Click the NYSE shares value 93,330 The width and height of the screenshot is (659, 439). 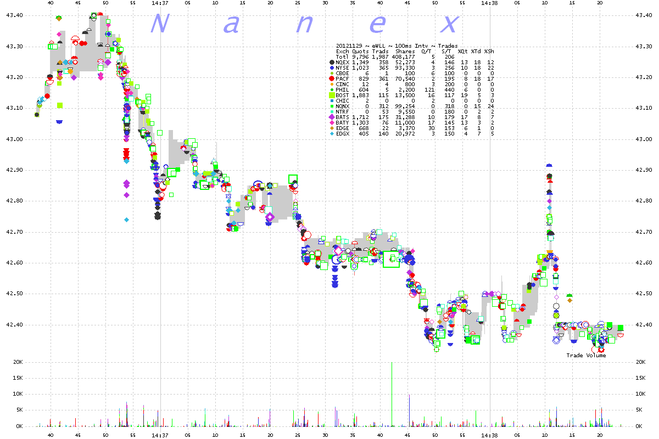point(405,68)
